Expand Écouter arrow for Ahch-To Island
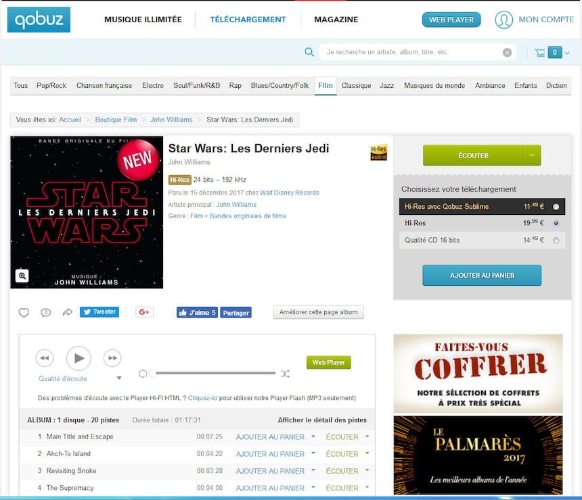This screenshot has width=582, height=500. pyautogui.click(x=367, y=453)
